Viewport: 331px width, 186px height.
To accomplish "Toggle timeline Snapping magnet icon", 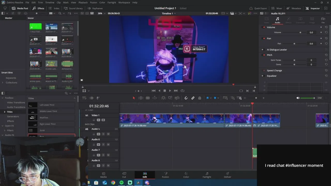I will [186, 98].
